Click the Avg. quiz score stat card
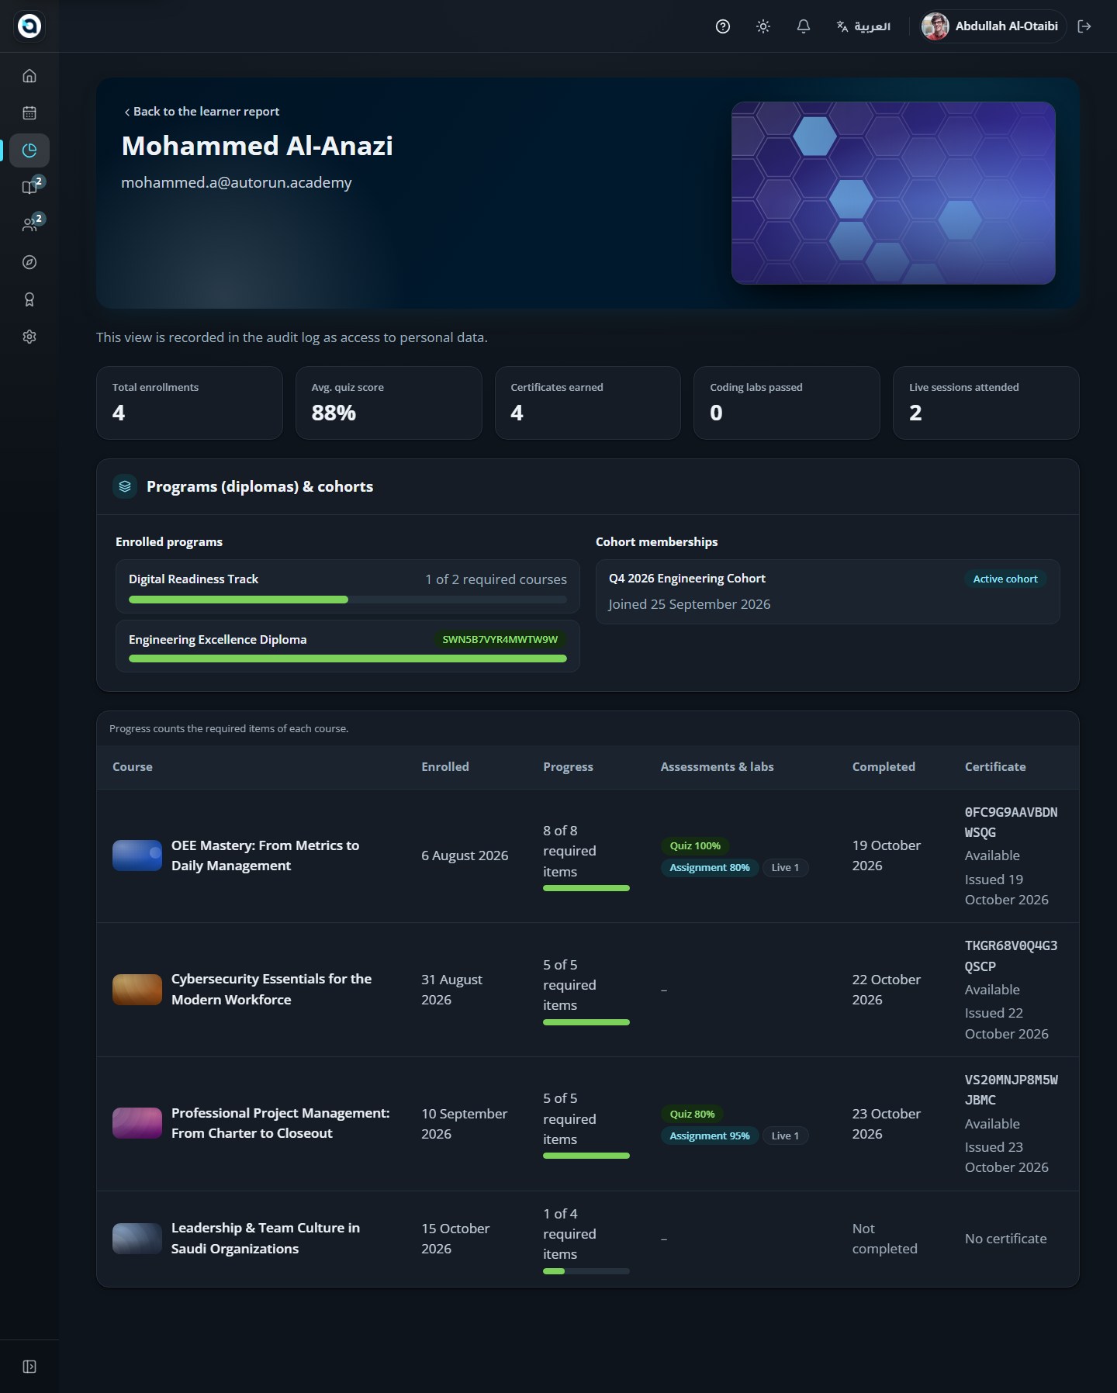The image size is (1117, 1393). pos(389,403)
